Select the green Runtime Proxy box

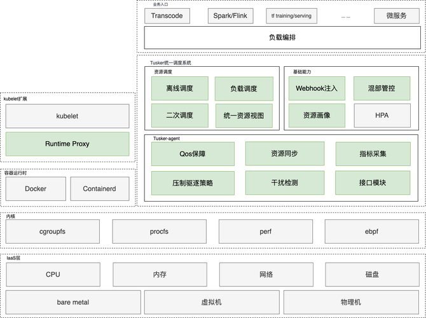(67, 144)
